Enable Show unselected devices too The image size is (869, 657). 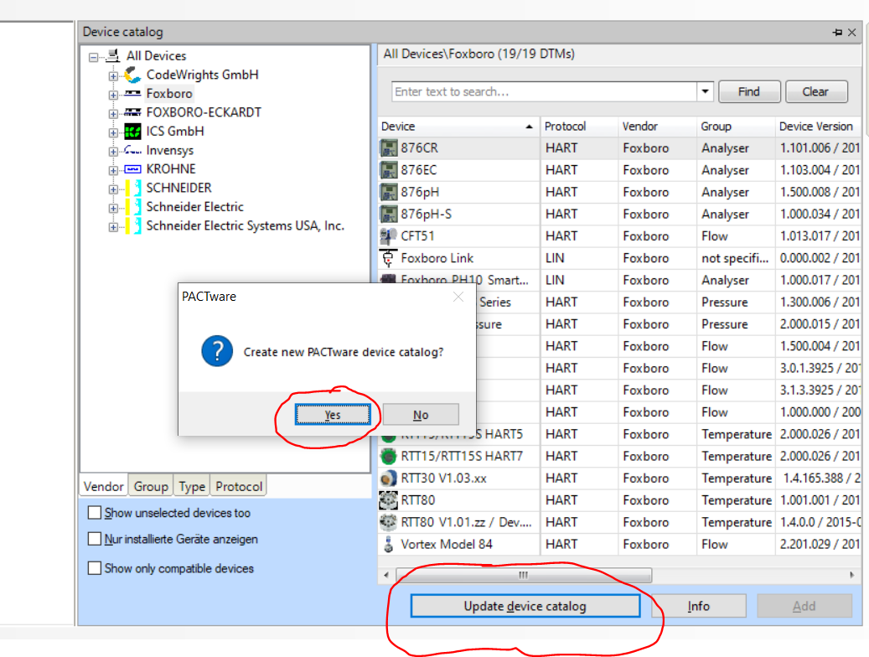point(95,513)
